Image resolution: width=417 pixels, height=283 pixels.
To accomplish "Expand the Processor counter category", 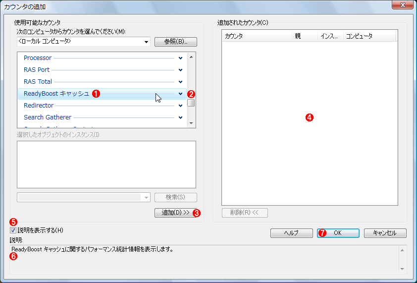I will click(180, 58).
